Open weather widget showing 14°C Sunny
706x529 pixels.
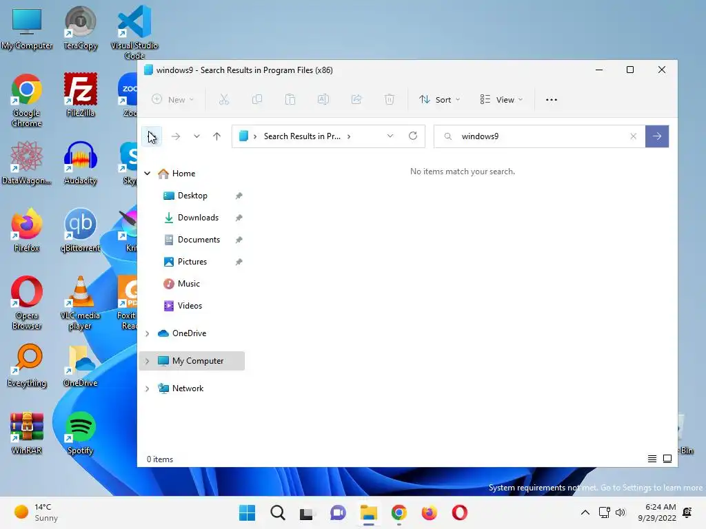[36, 512]
